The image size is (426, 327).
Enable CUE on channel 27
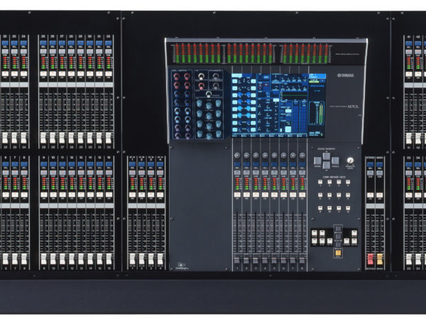pyautogui.click(x=62, y=52)
